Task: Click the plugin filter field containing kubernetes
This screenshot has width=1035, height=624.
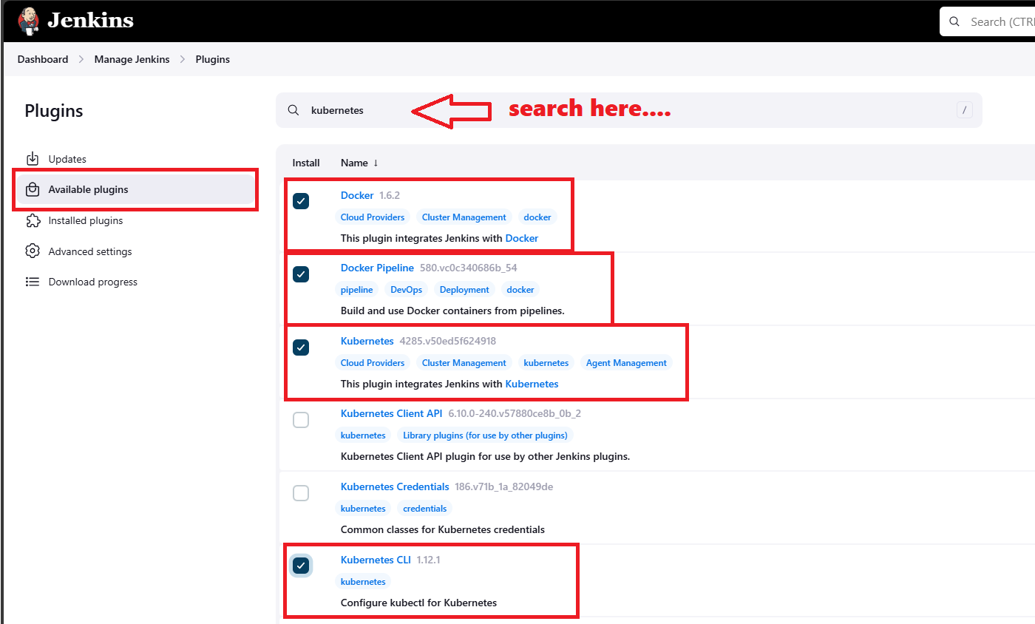Action: tap(629, 110)
